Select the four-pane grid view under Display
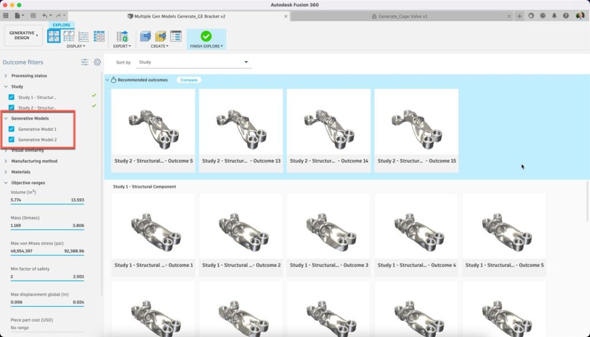Screen dimensions: 590x337 pyautogui.click(x=54, y=36)
